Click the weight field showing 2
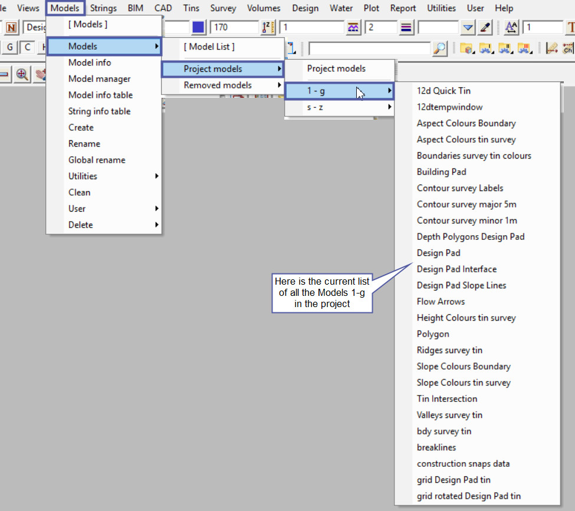Viewport: 575px width, 511px height. click(x=381, y=28)
